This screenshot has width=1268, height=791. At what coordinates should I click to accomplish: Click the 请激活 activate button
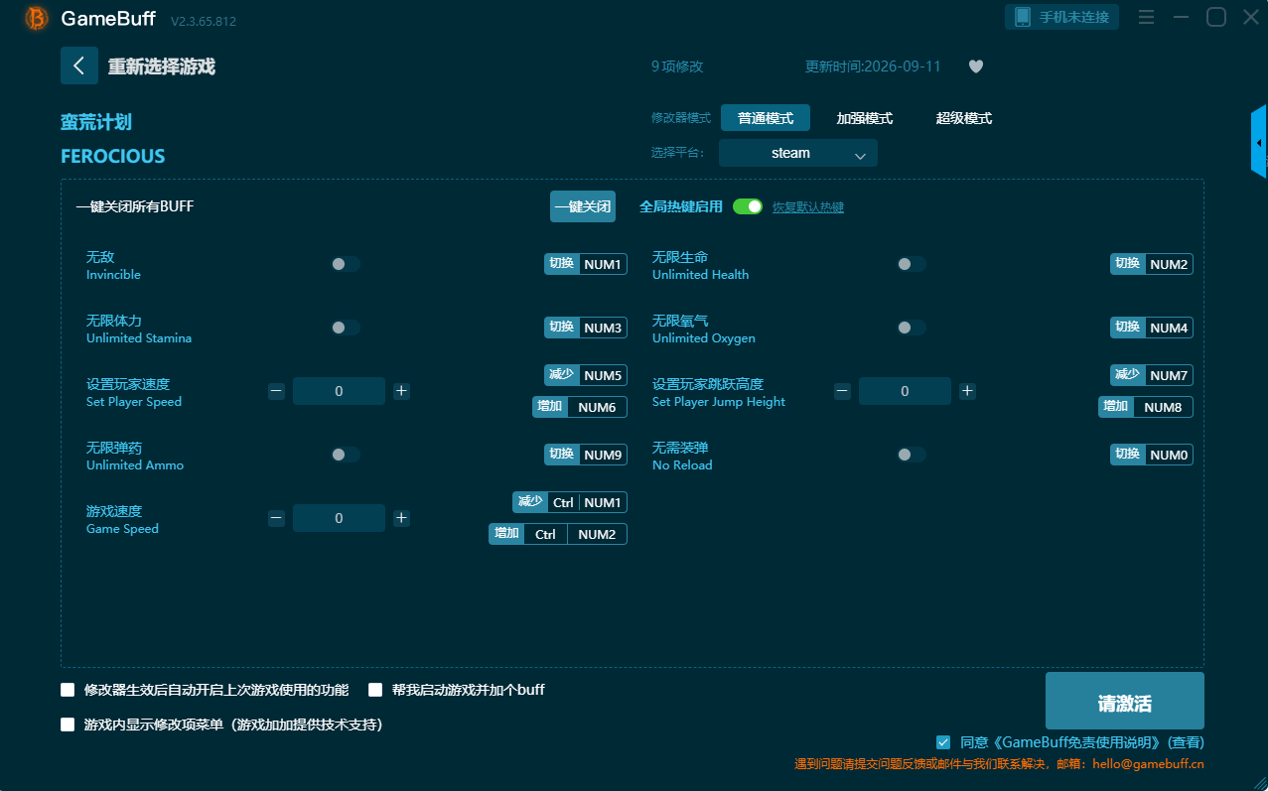pyautogui.click(x=1125, y=701)
